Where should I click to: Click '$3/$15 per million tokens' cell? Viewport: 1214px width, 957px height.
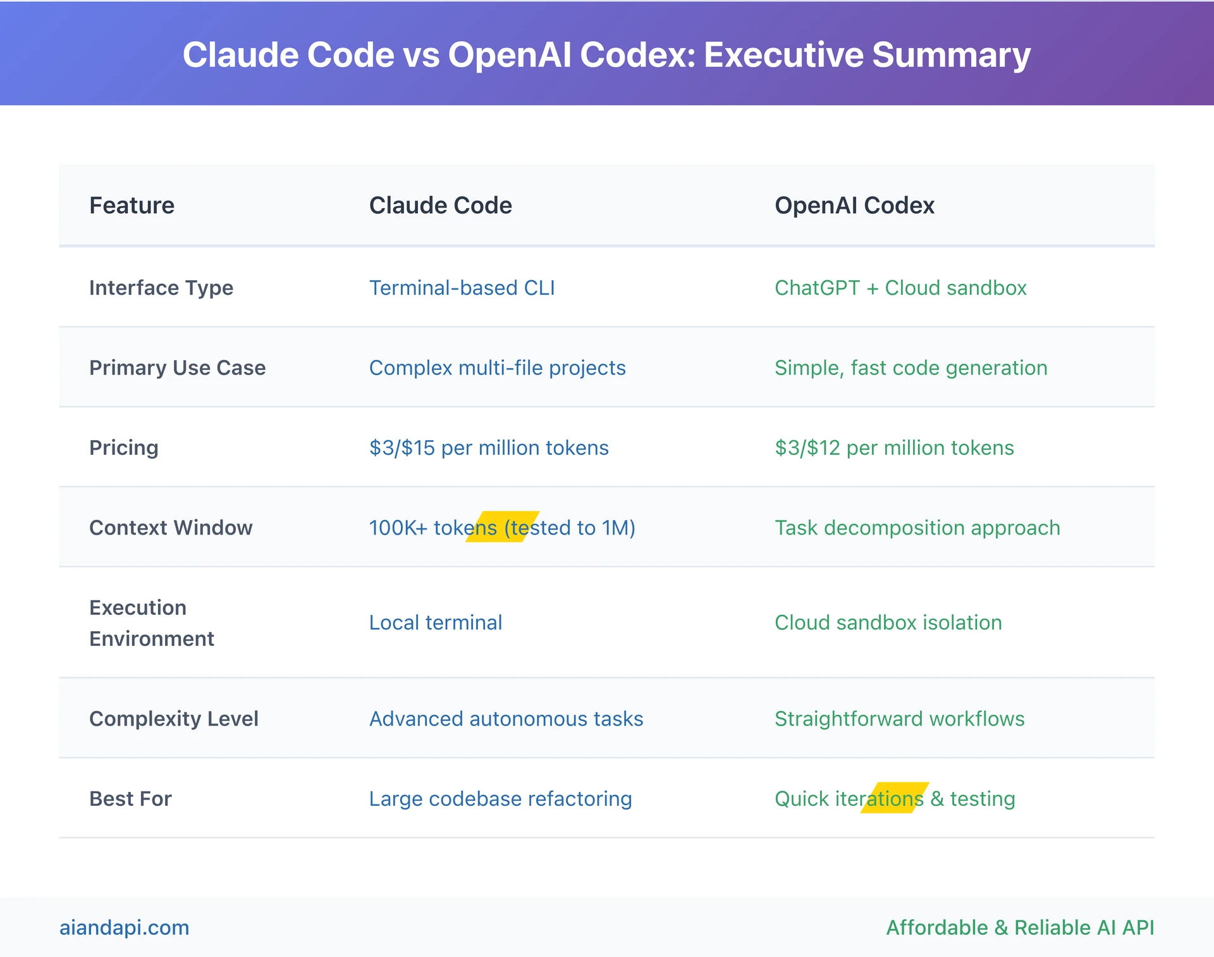click(489, 448)
